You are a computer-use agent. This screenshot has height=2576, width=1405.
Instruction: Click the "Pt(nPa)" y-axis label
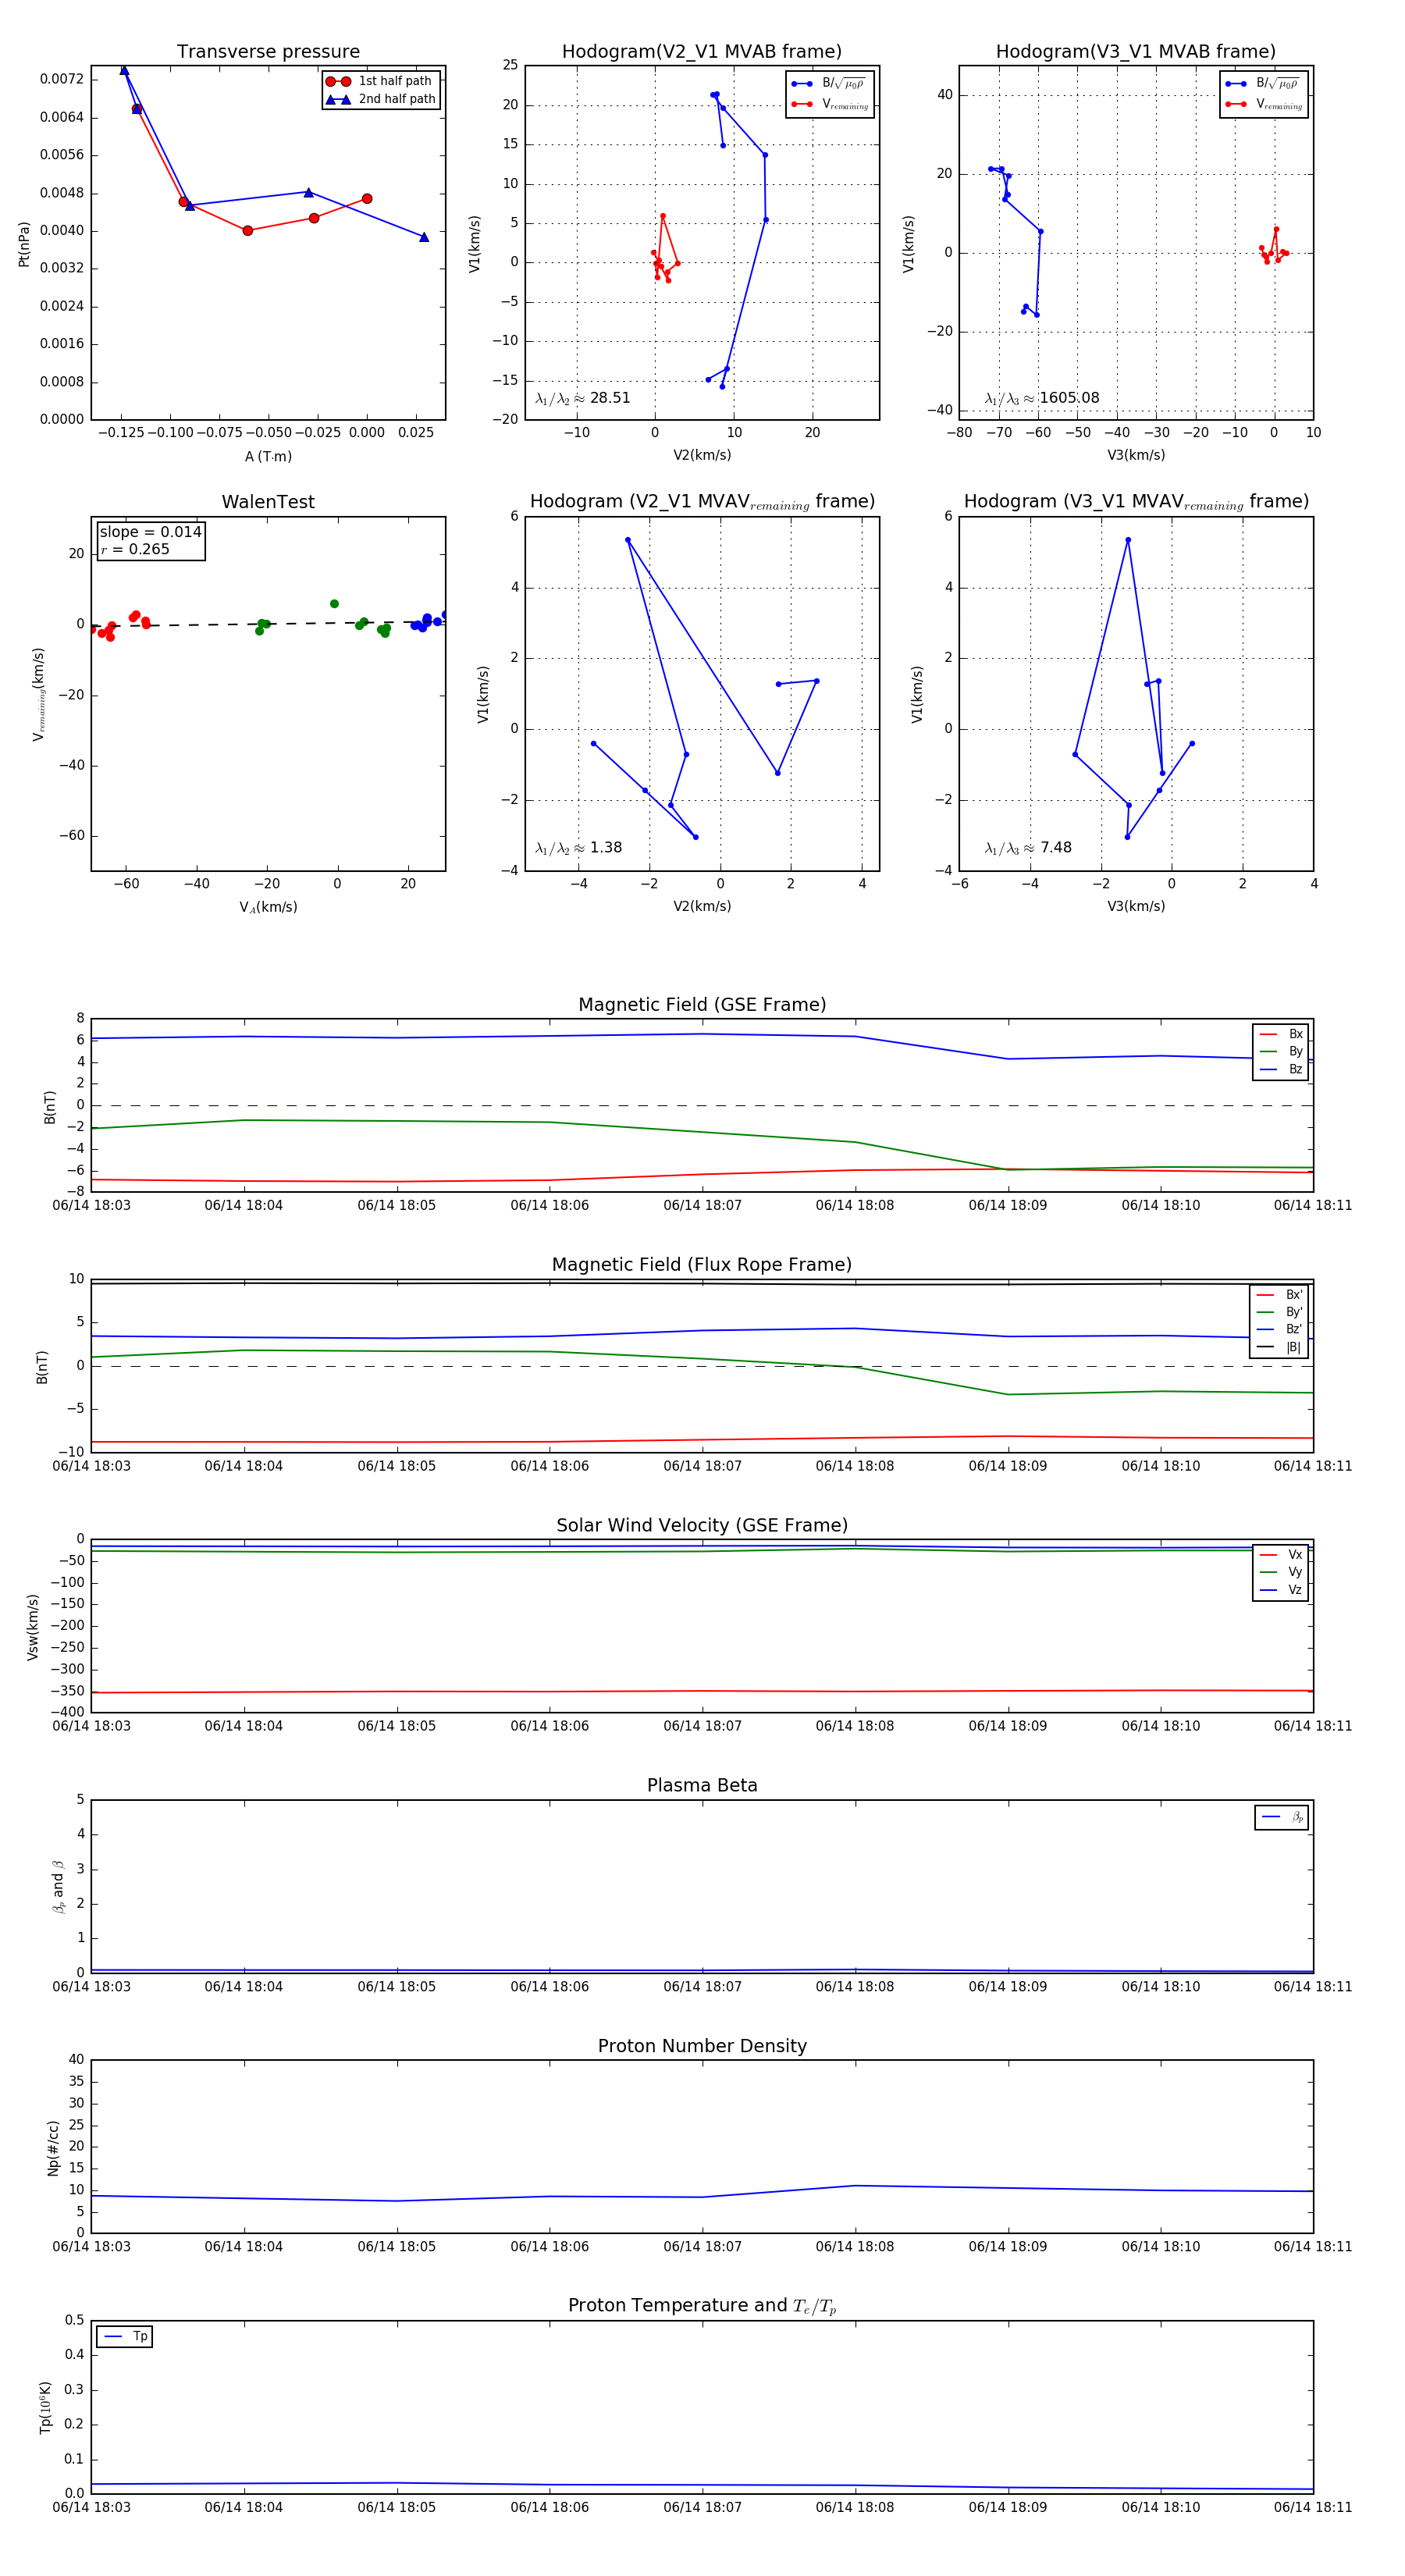click(24, 244)
